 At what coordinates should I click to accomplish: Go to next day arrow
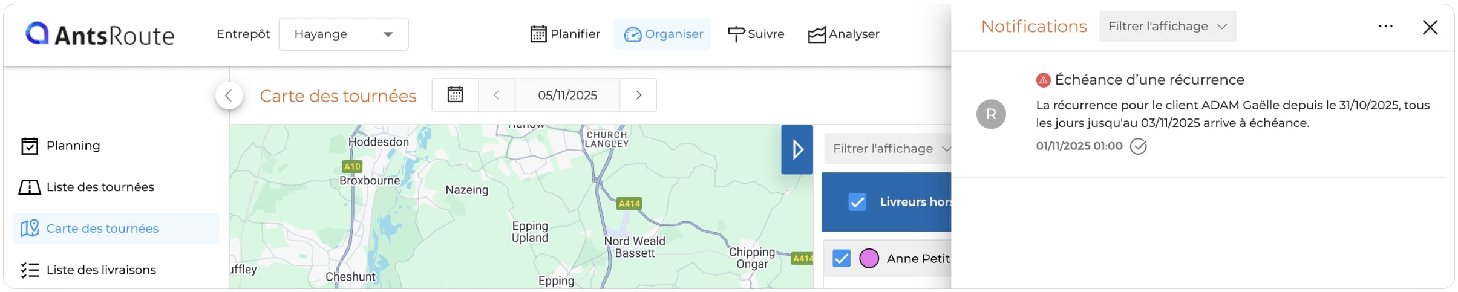tap(638, 95)
